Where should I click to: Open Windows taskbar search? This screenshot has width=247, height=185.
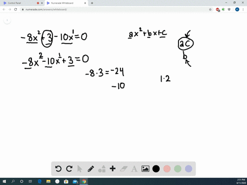point(13,181)
